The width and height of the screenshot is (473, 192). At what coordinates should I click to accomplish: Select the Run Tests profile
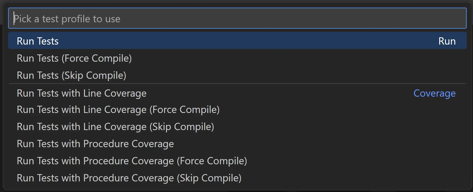(38, 41)
